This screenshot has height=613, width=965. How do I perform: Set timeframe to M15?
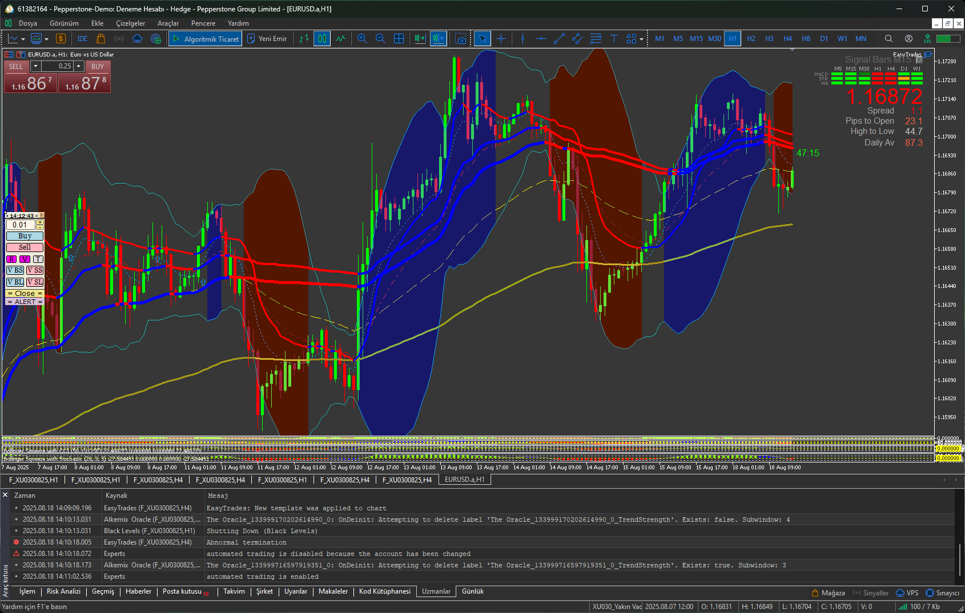coord(696,39)
